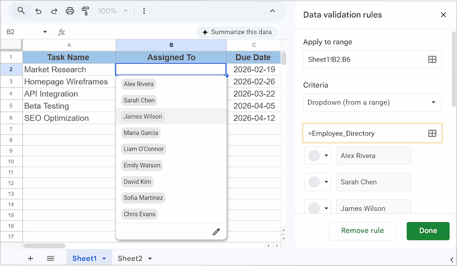This screenshot has height=266, width=457.
Task: Choose Sofia Martinez from the dropdown list
Action: [143, 198]
